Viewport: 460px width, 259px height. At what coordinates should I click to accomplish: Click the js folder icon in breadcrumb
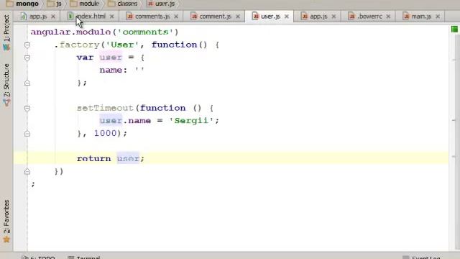pos(50,4)
